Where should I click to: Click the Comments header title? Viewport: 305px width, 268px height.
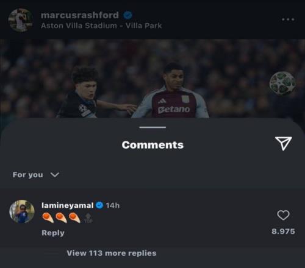[x=152, y=145]
